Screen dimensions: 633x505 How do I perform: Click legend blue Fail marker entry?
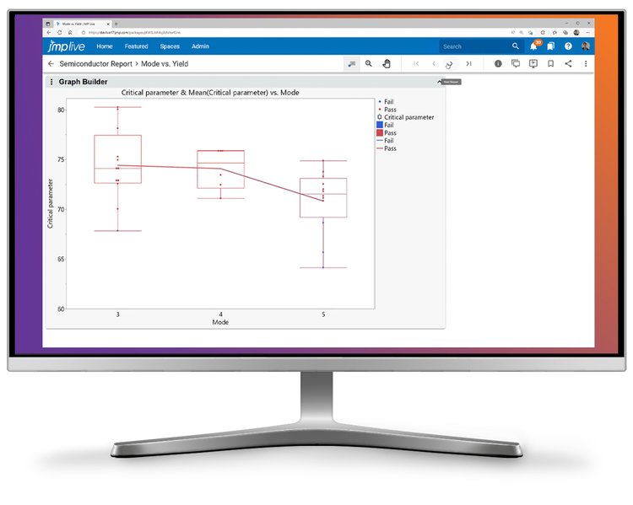pos(386,102)
